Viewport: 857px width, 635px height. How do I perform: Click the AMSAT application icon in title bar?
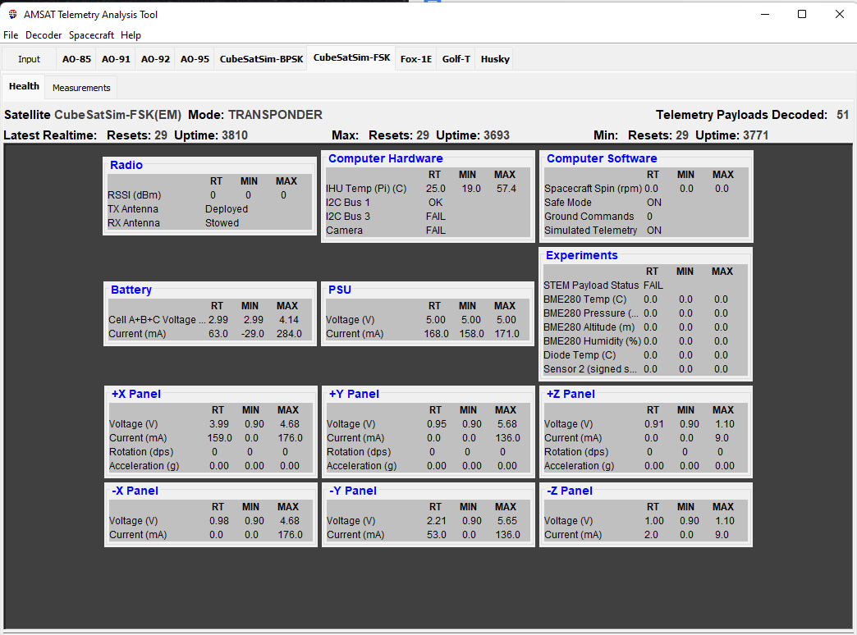pyautogui.click(x=12, y=14)
